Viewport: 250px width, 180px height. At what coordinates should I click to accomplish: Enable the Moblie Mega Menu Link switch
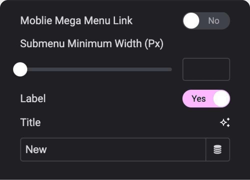click(x=206, y=21)
